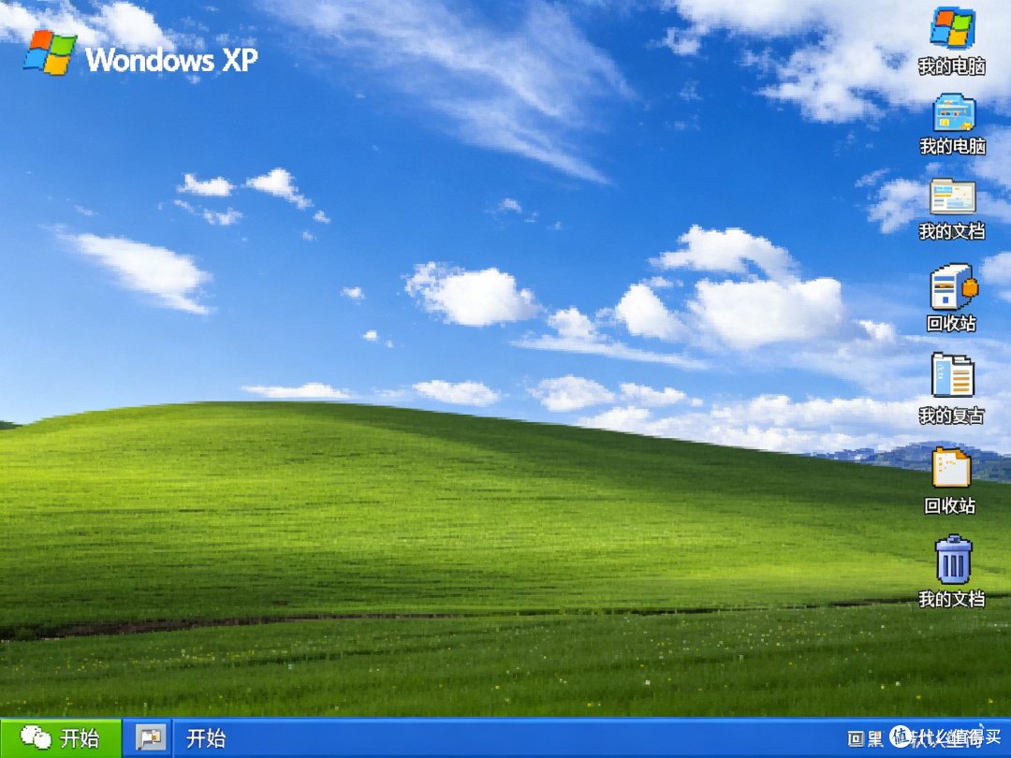
Task: Open the computer tower desktop icon
Action: click(x=953, y=287)
